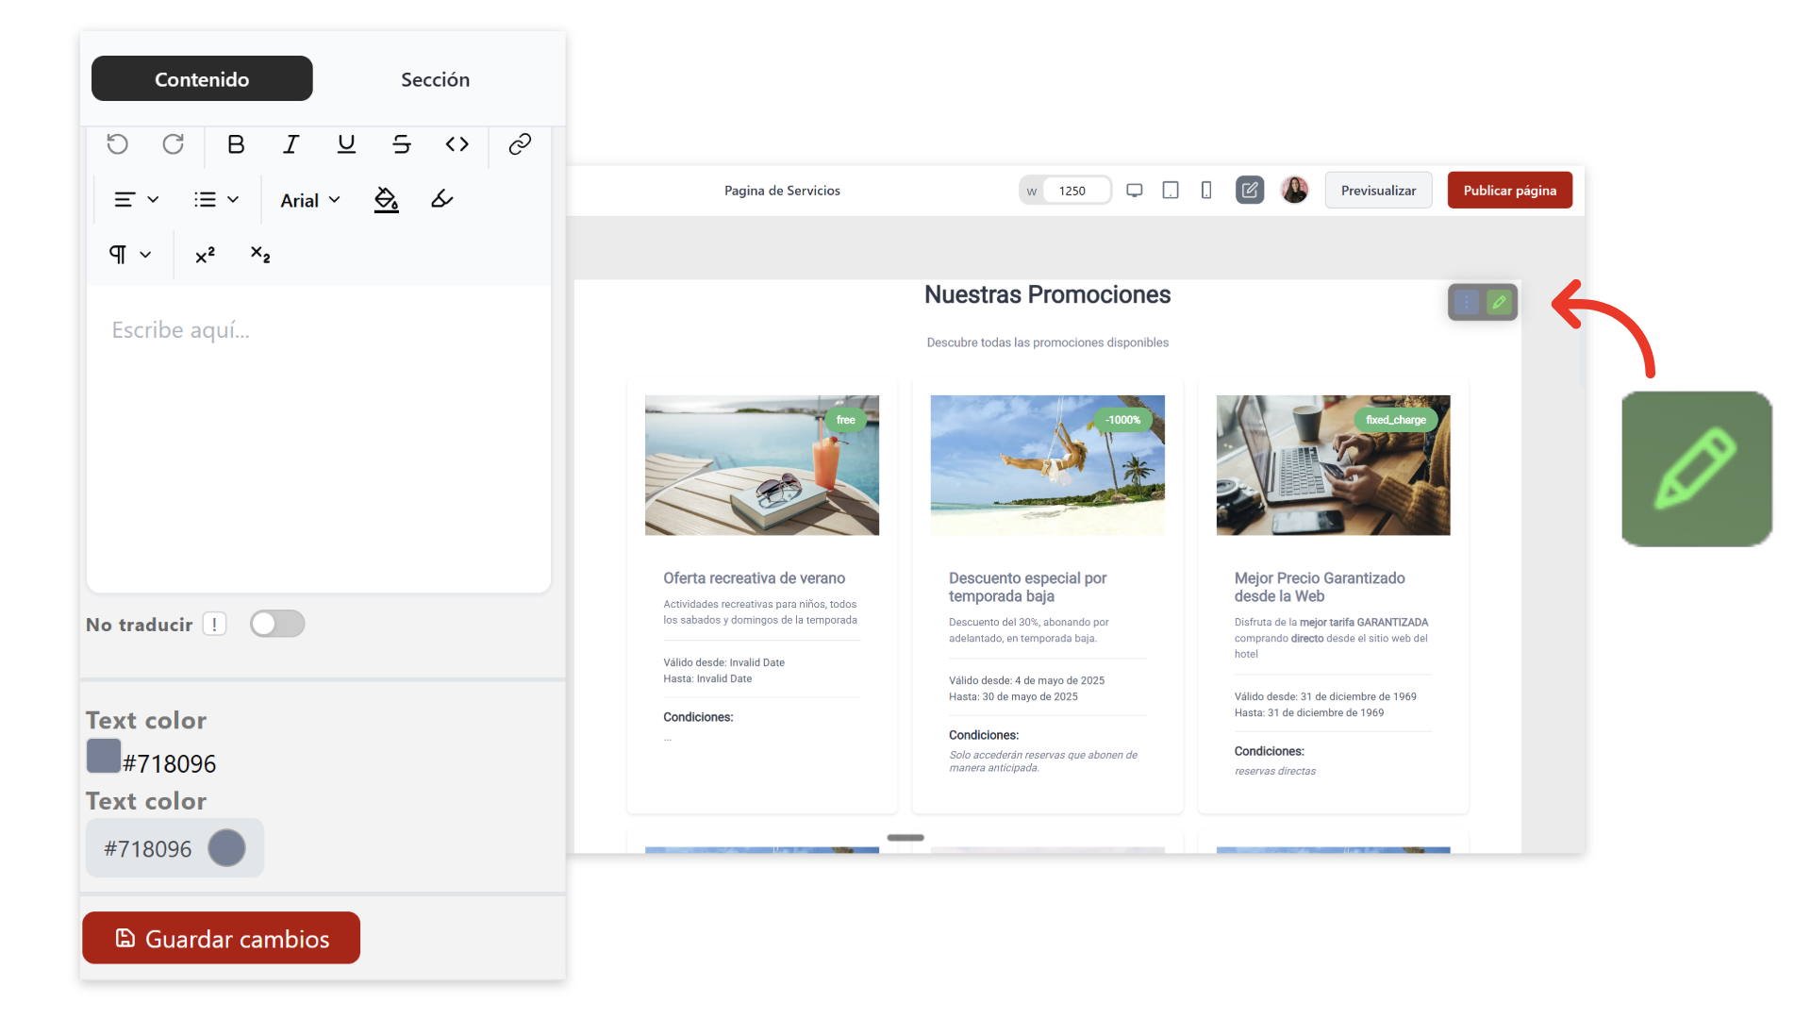Insert a hyperlink with link icon

(x=520, y=144)
